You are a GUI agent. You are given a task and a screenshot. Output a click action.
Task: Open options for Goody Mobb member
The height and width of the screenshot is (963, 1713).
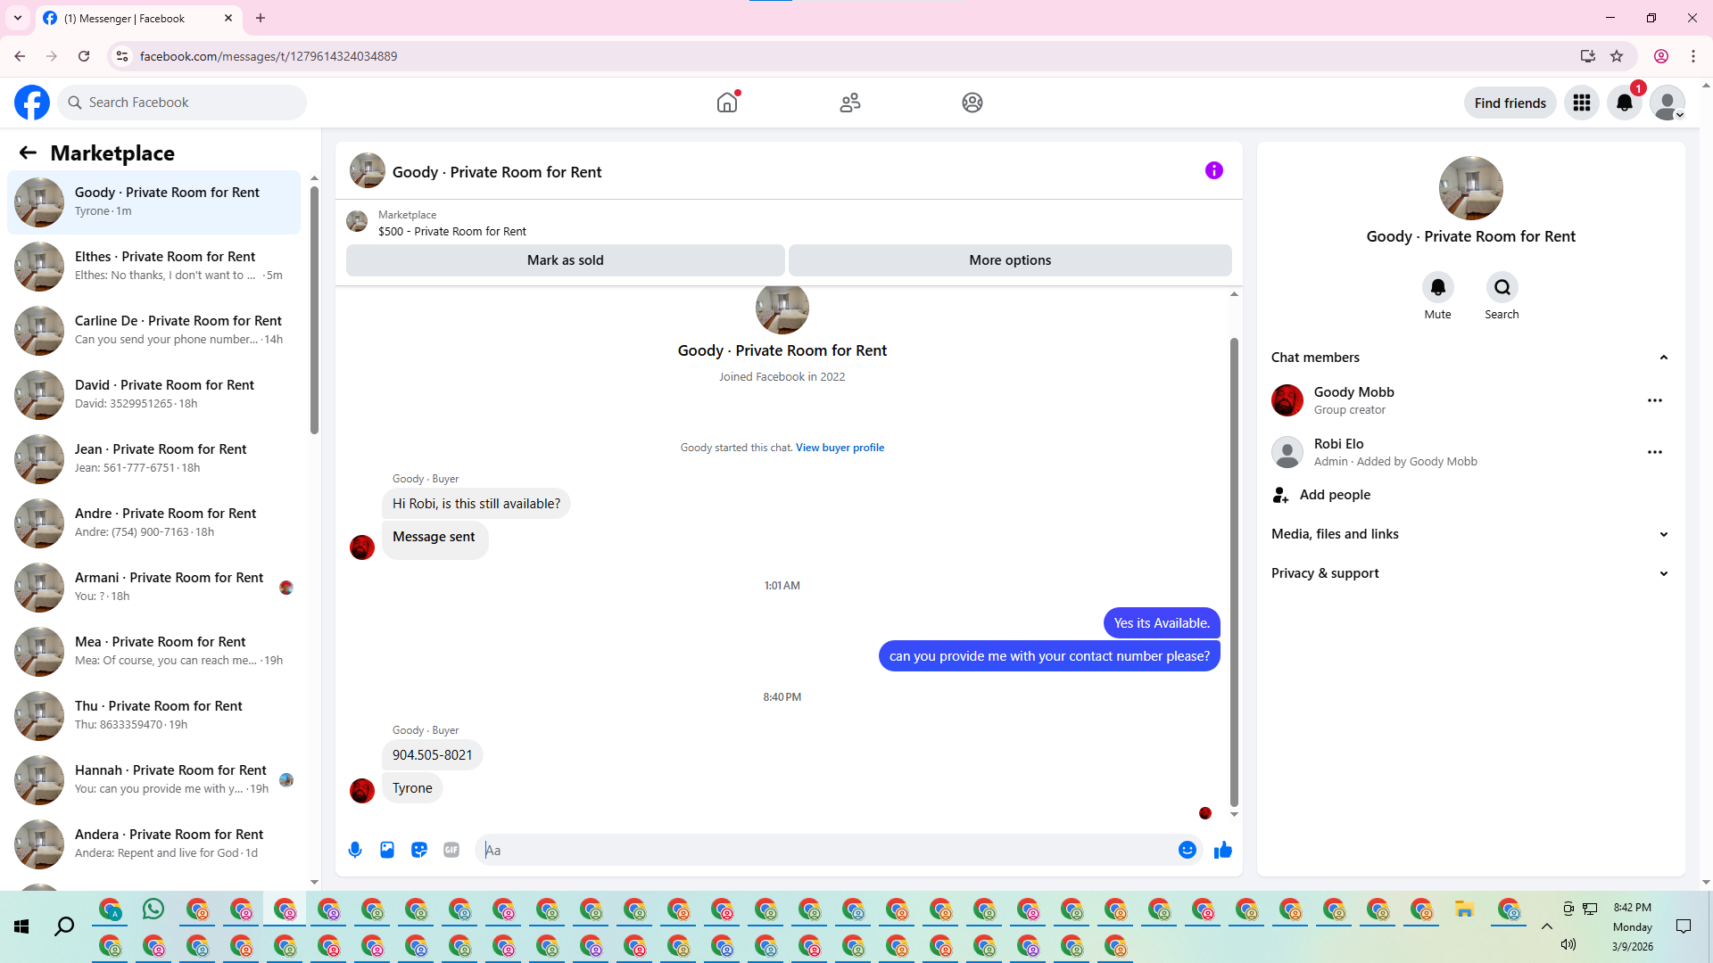pyautogui.click(x=1654, y=400)
